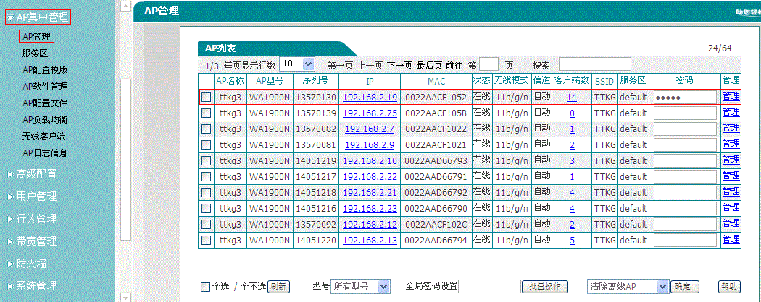This screenshot has width=761, height=302.
Task: Click sidebar scrollbar up arrow
Action: point(125,7)
